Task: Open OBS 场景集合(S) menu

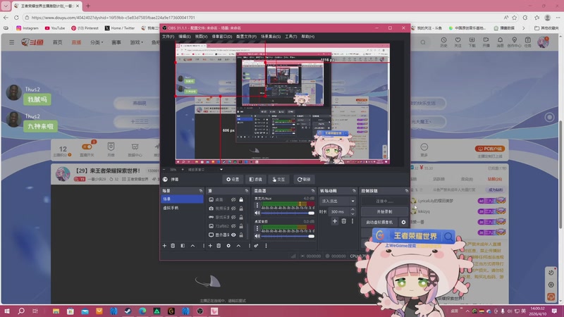Action: click(271, 37)
